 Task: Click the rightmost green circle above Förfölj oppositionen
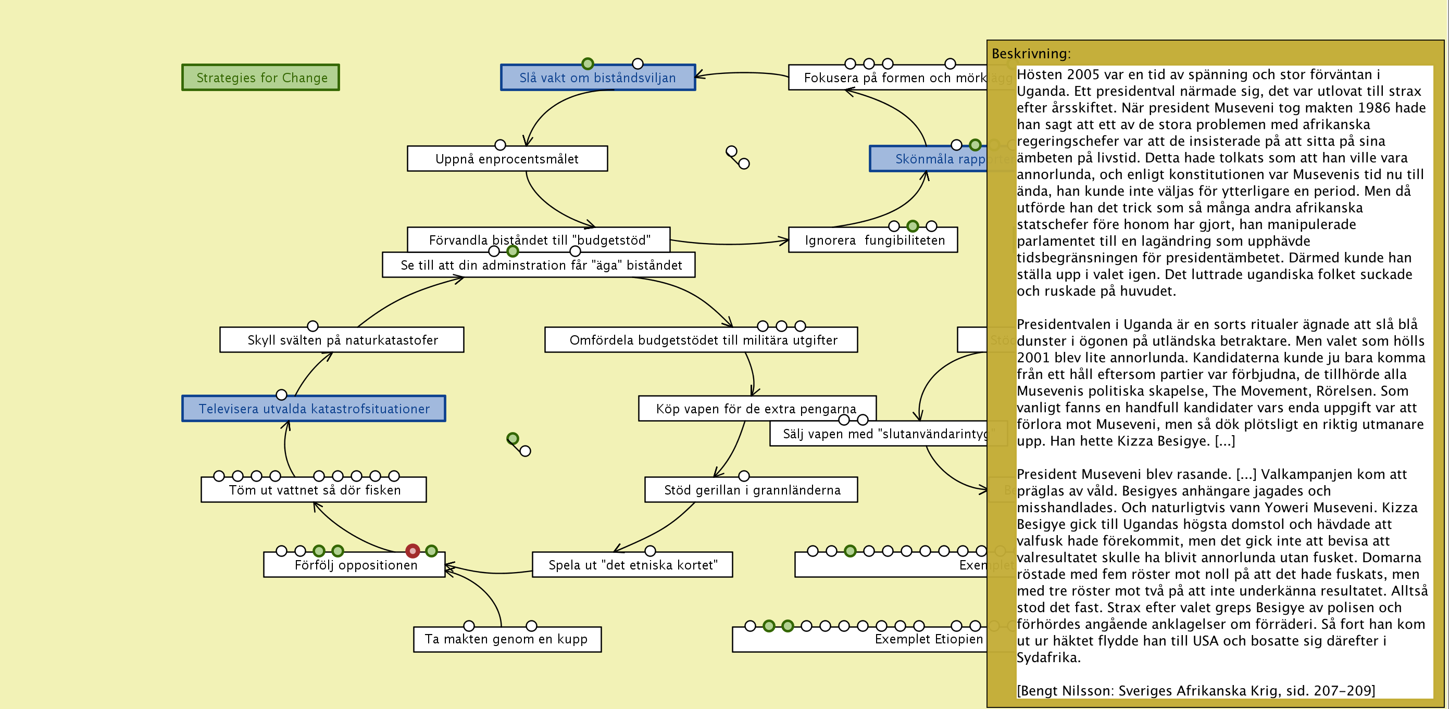[x=431, y=550]
